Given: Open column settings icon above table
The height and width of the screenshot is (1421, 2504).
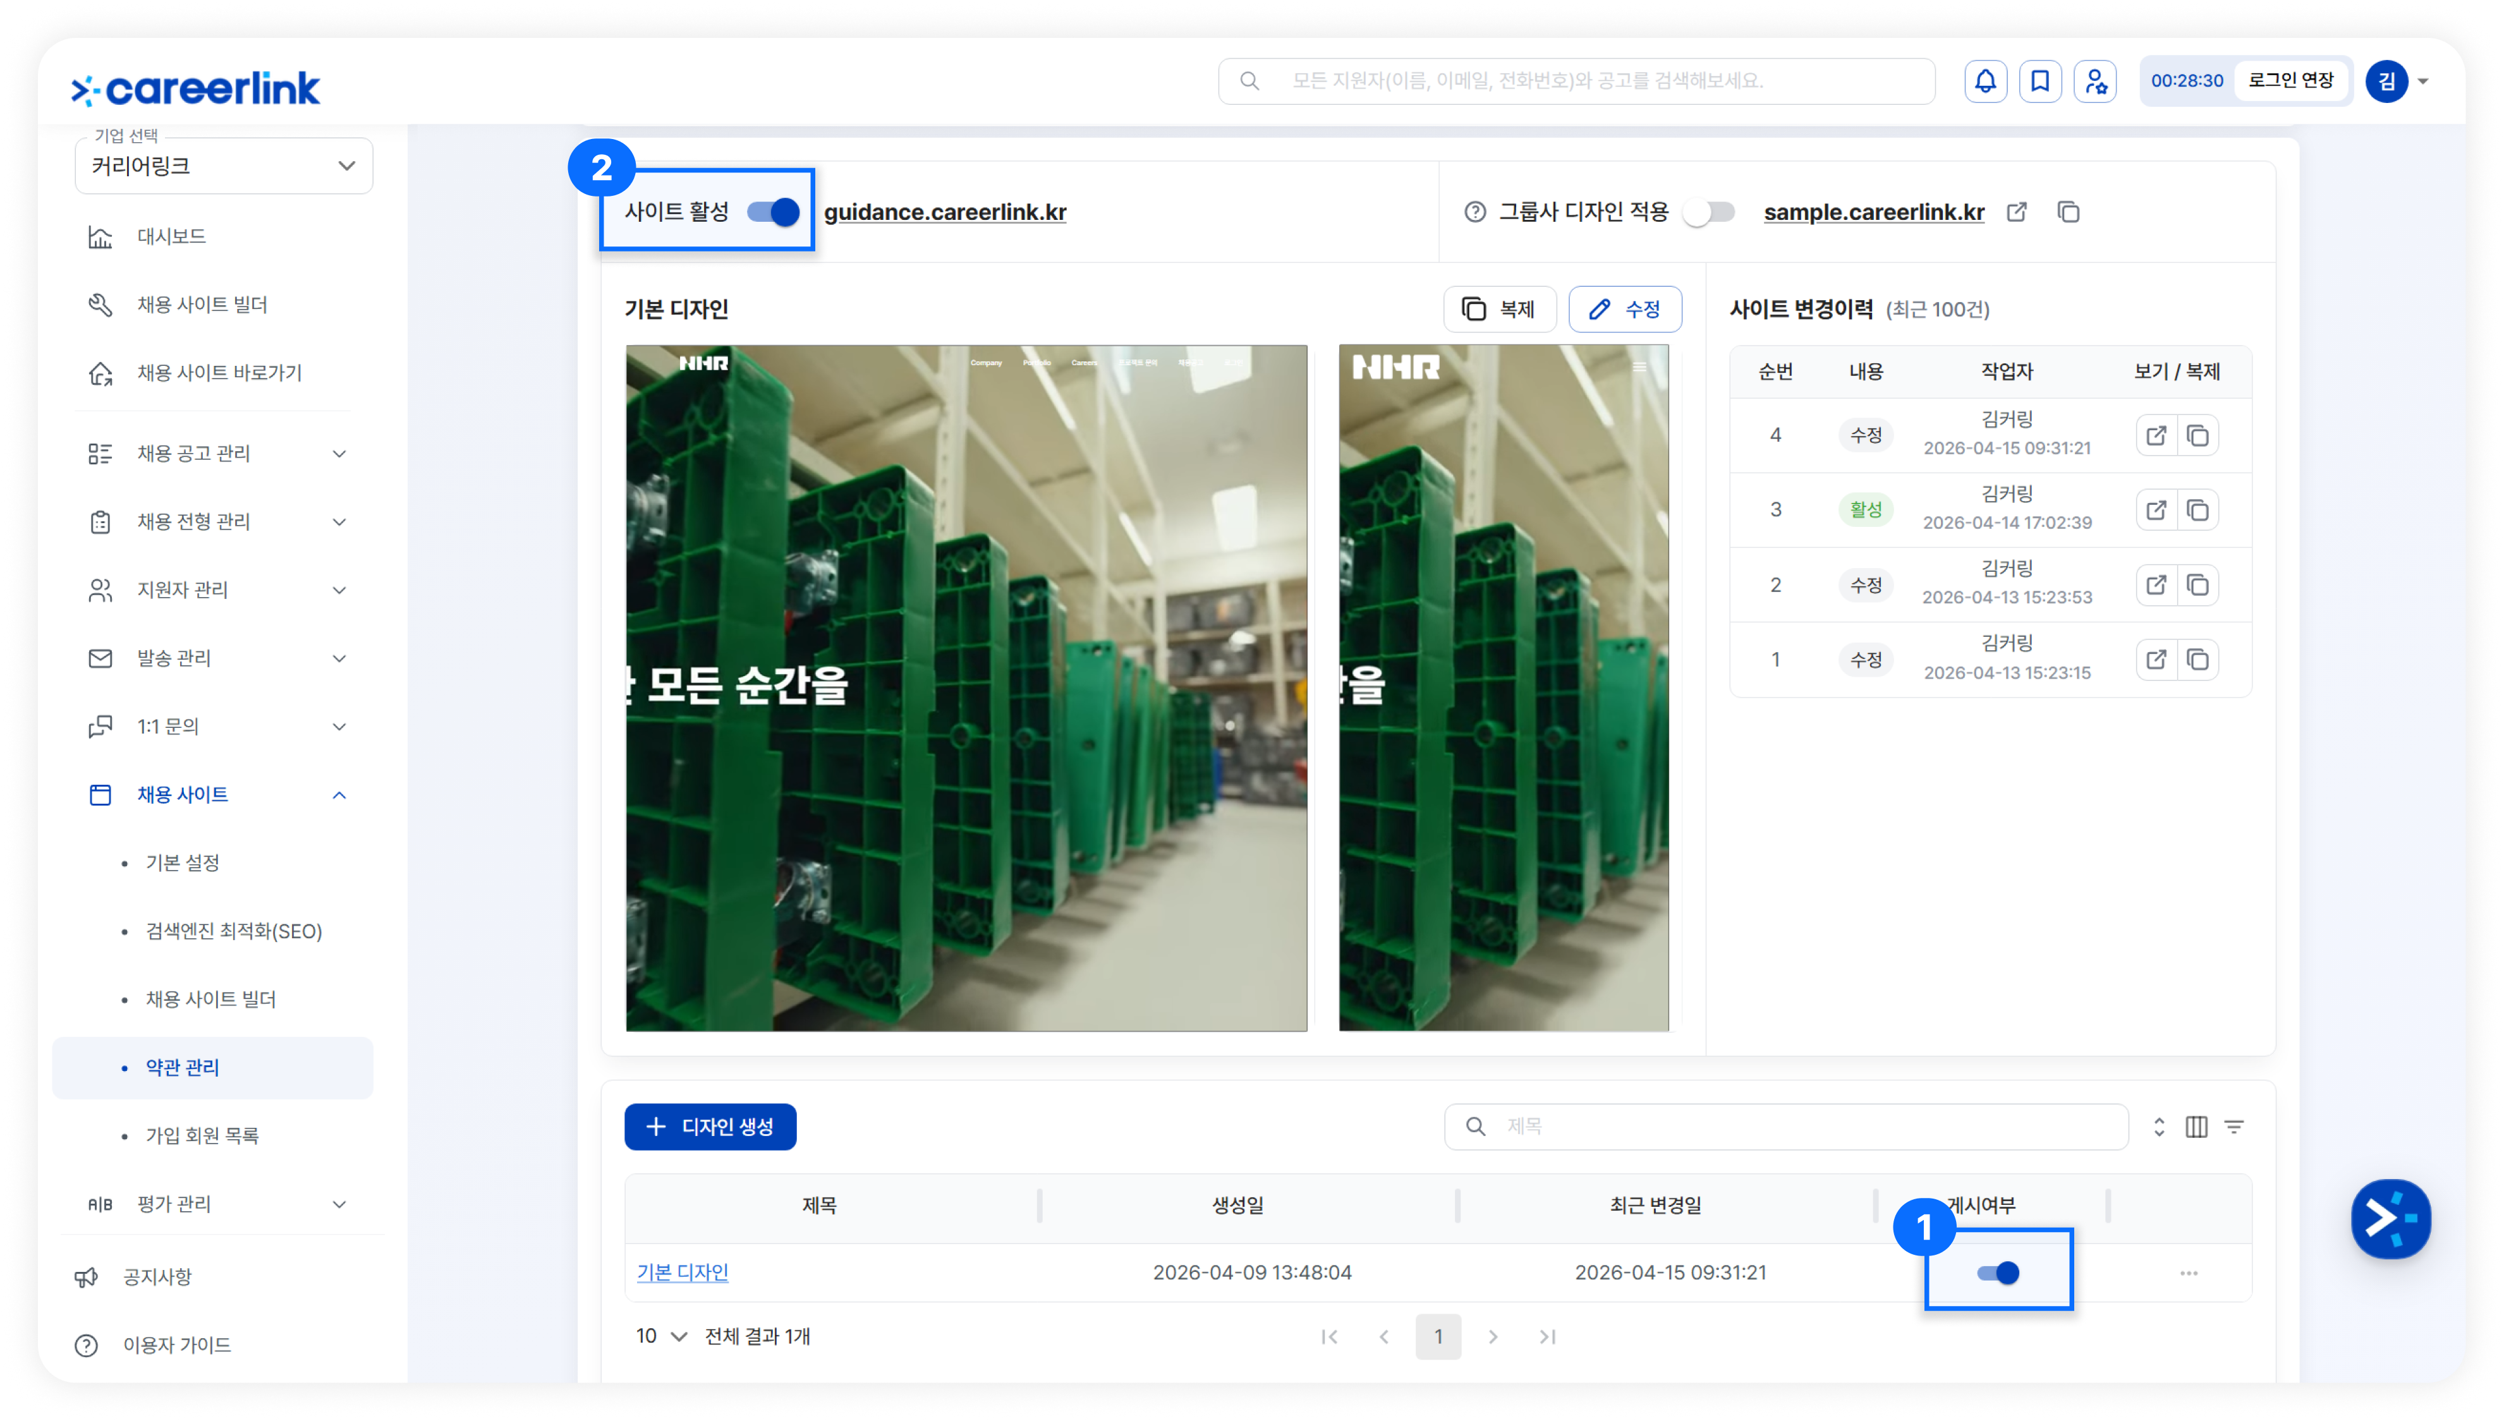Looking at the screenshot, I should 2196,1127.
